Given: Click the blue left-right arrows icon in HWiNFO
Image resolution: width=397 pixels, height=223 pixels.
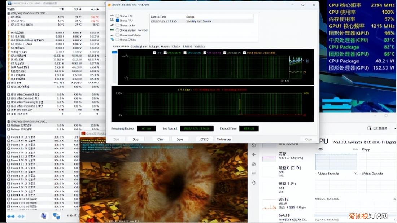Looking at the screenshot, I should (11, 216).
